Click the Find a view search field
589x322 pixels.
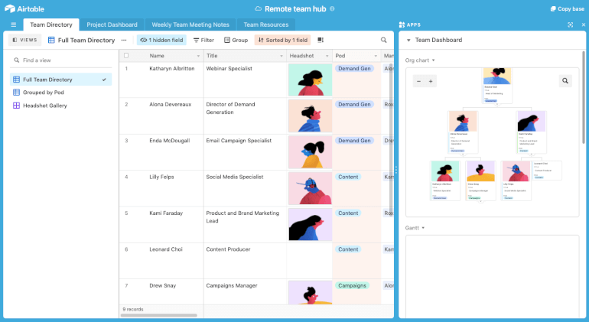(x=60, y=60)
